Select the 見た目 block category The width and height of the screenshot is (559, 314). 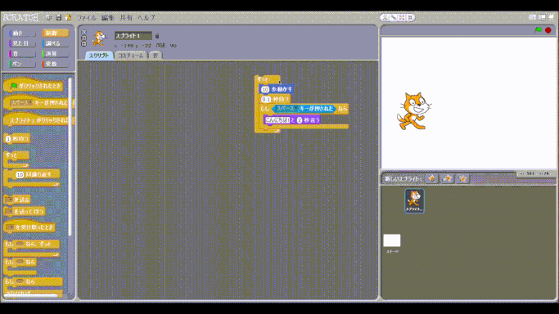(22, 43)
